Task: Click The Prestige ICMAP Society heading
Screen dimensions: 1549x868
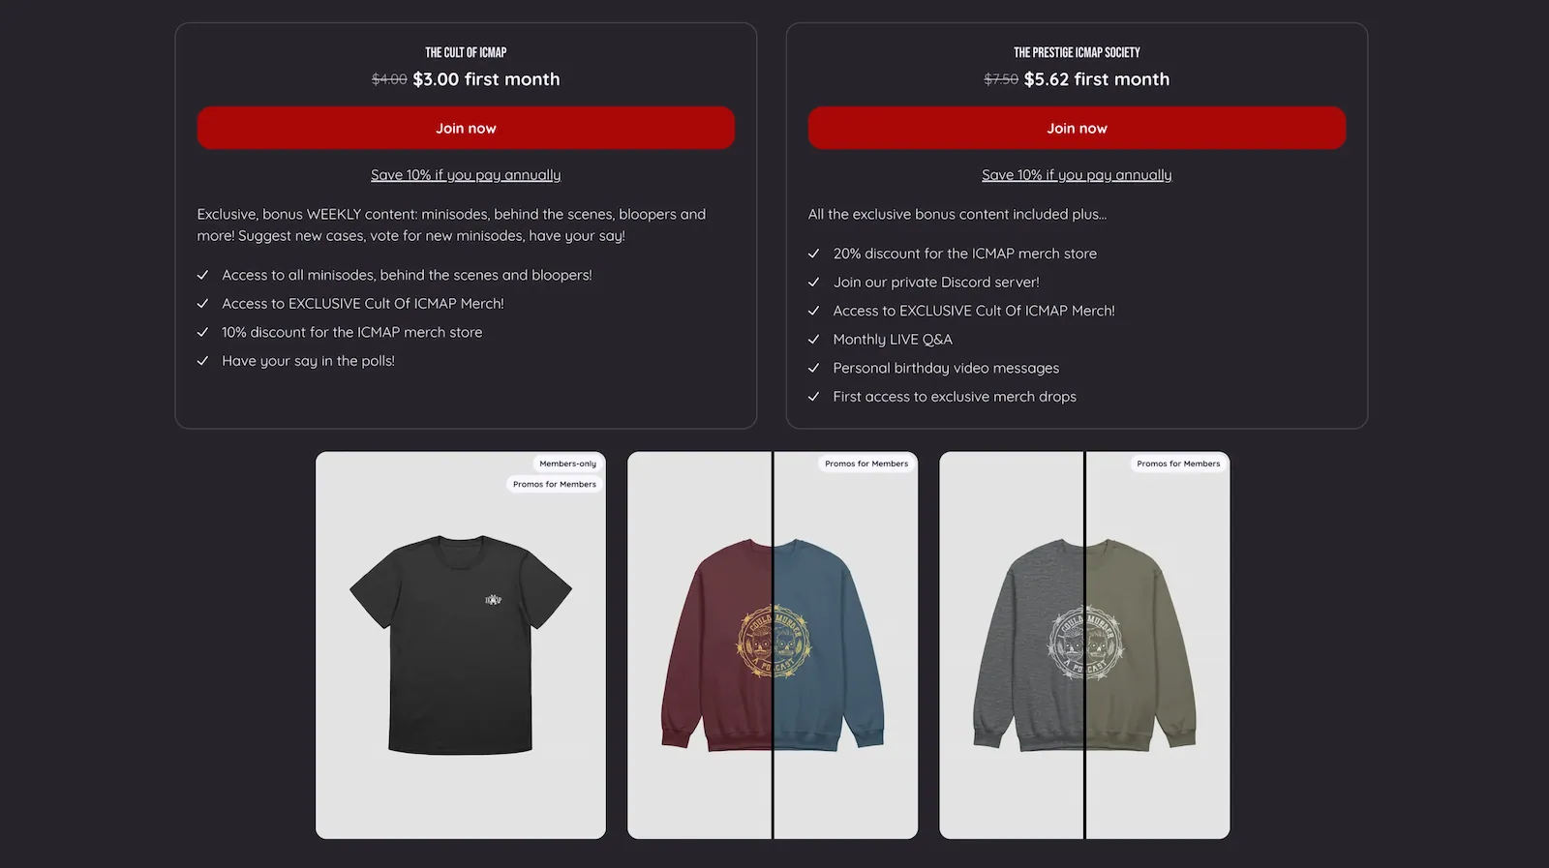Action: pyautogui.click(x=1077, y=52)
